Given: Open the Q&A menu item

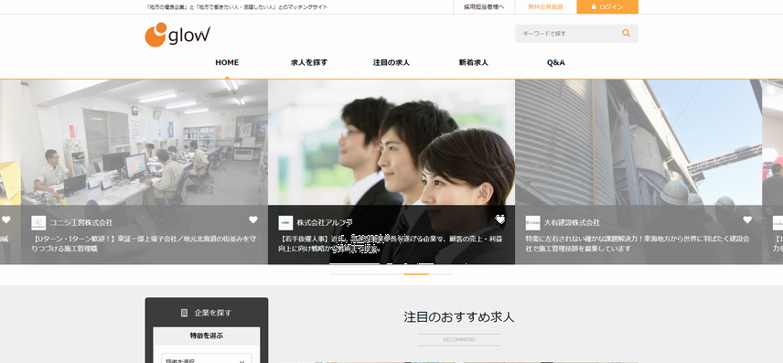Looking at the screenshot, I should [x=556, y=62].
